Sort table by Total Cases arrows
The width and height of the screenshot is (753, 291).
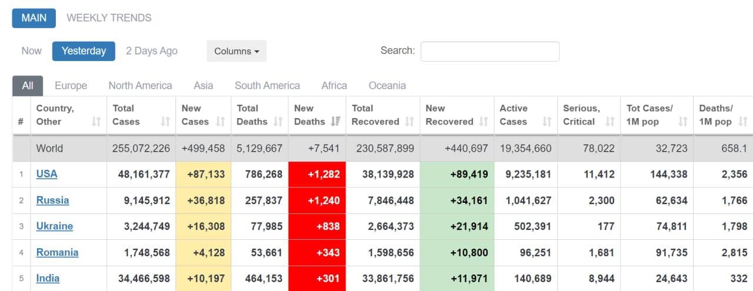(x=165, y=122)
